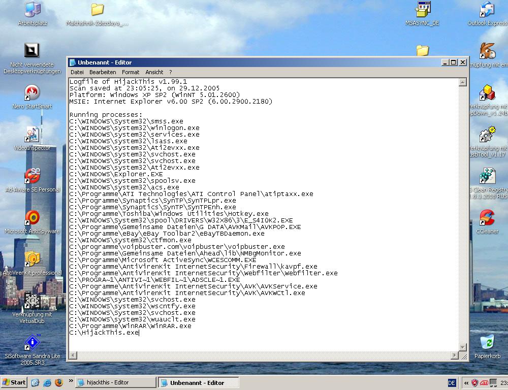The height and width of the screenshot is (390, 508).
Task: Open the Format menu
Action: click(x=131, y=72)
